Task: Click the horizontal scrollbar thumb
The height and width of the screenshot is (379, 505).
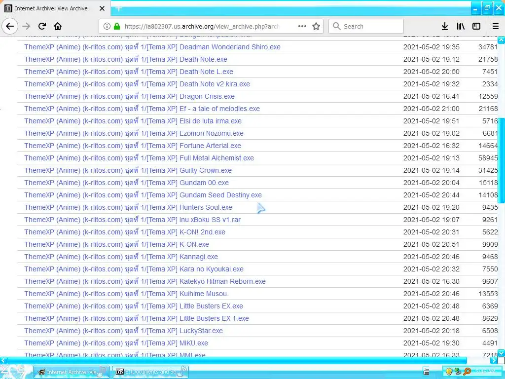Action: click(237, 360)
